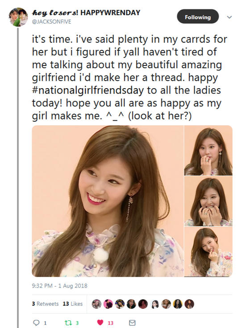Viewport: 241px width, 328px height.
Task: Retweet using the retweet arrows icon
Action: pos(68,323)
